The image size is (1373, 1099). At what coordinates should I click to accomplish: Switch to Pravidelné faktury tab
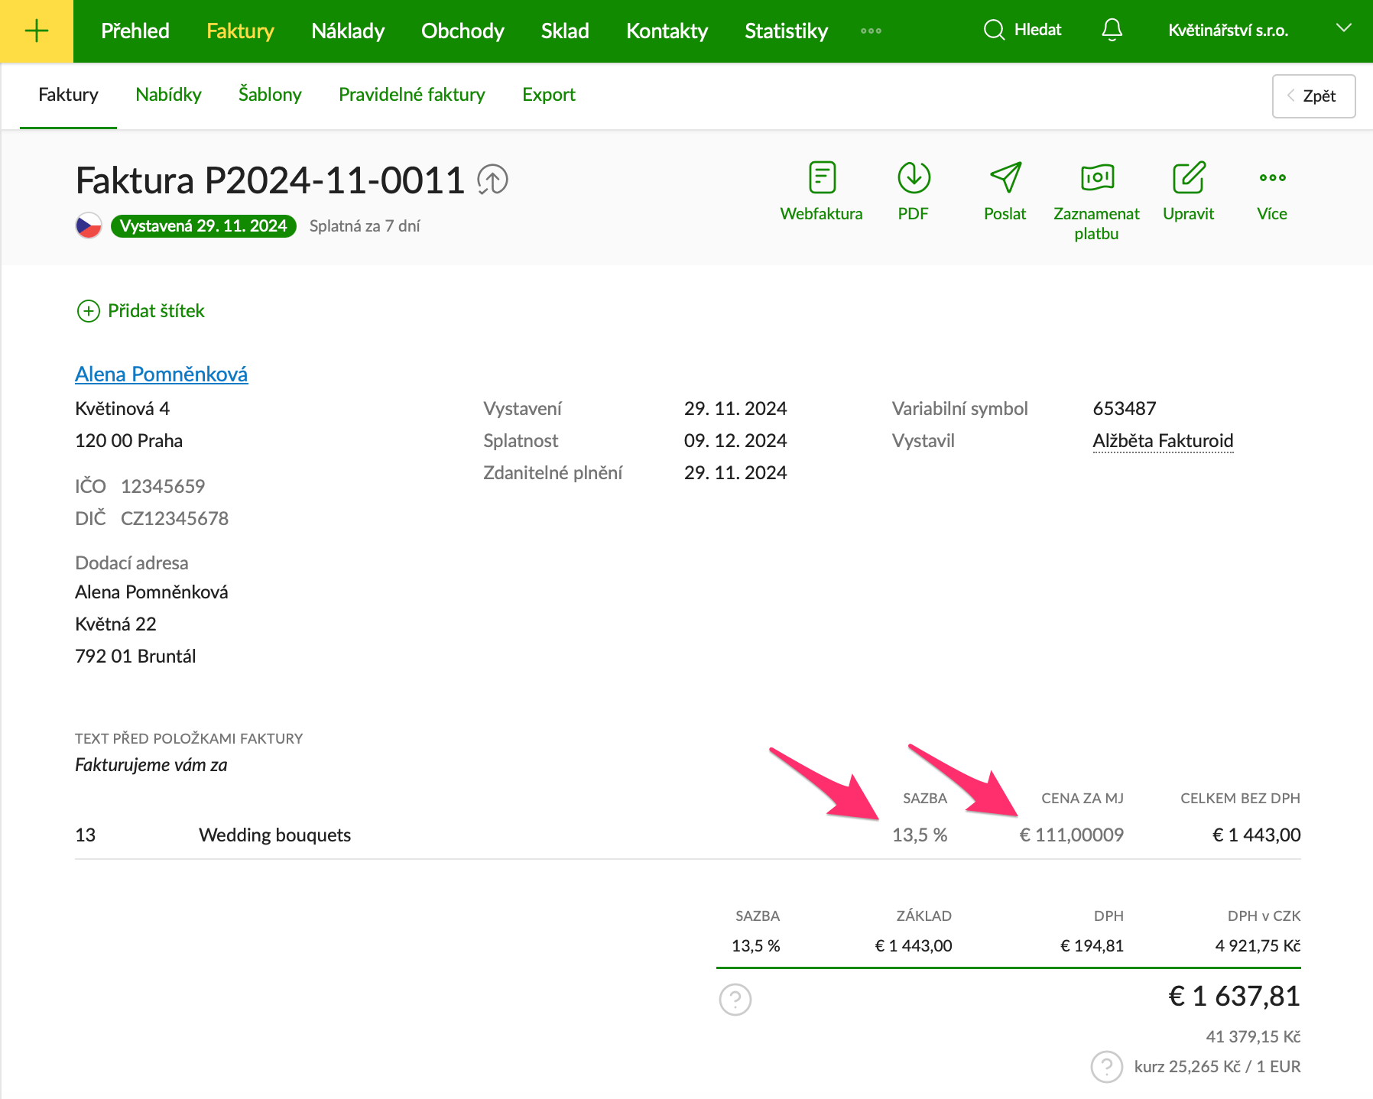coord(412,95)
